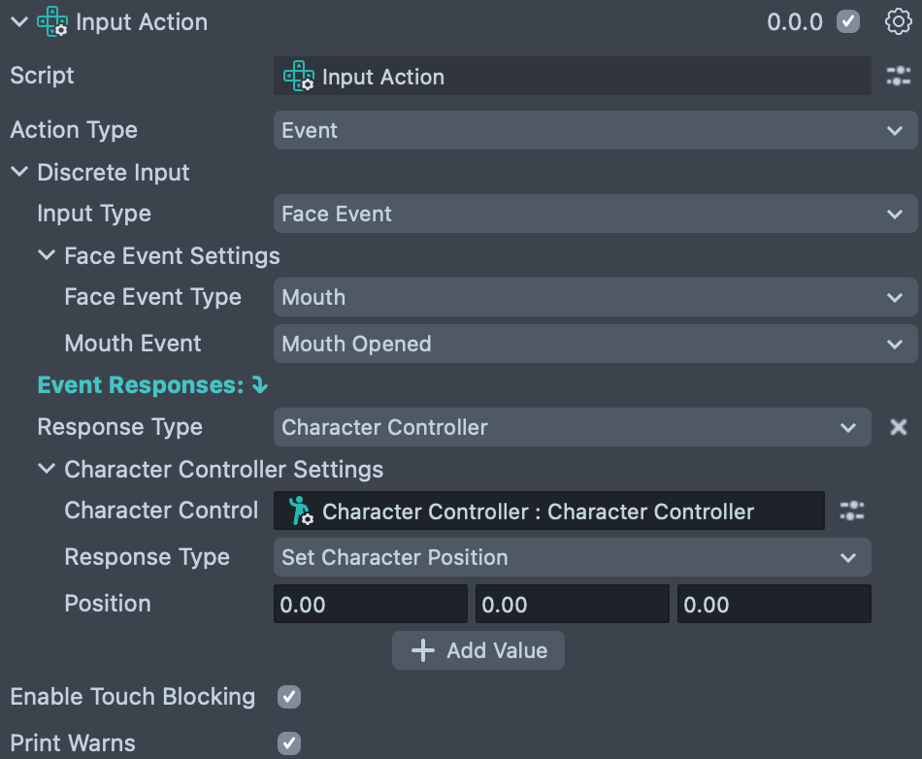
Task: Remove the Character Controller response with X
Action: [x=899, y=427]
